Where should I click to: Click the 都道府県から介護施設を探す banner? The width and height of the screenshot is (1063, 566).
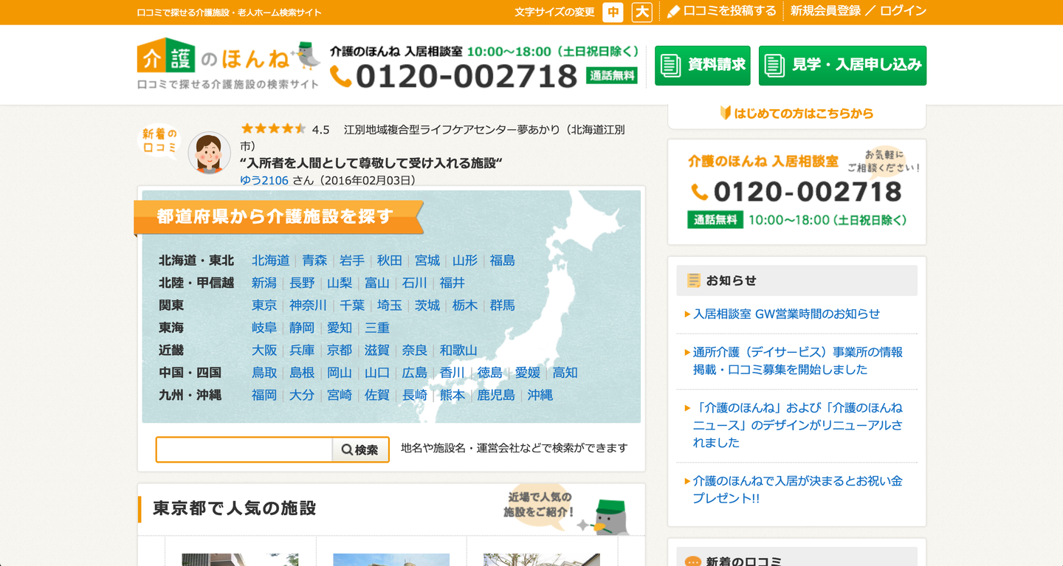(x=278, y=217)
